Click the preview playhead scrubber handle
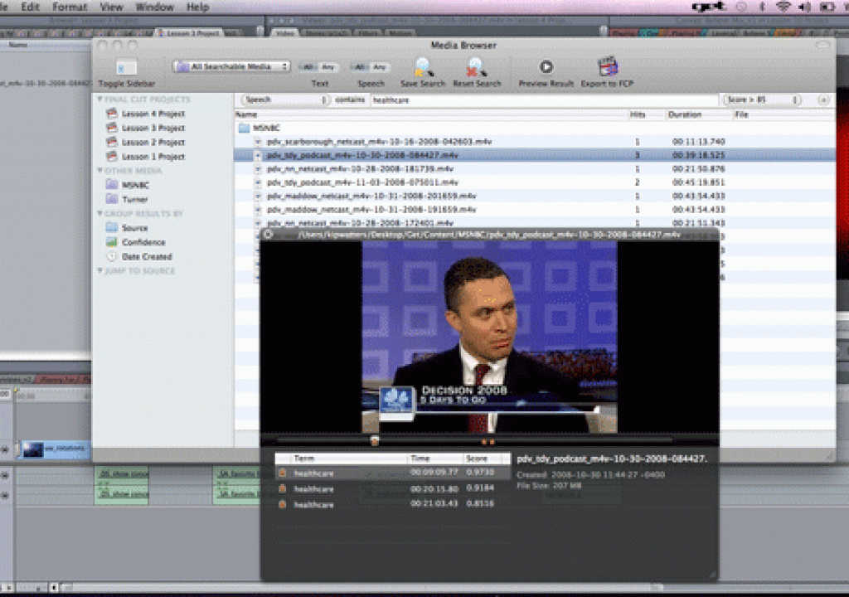Screen dimensions: 849x597 [375, 441]
